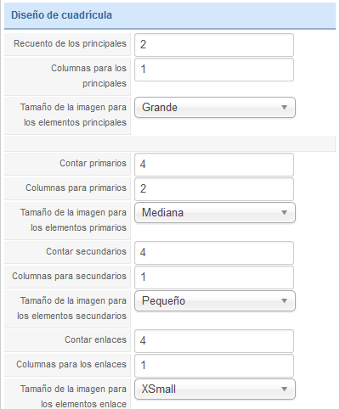Click the Contar enlaces input field
Image resolution: width=340 pixels, height=409 pixels.
tap(214, 341)
